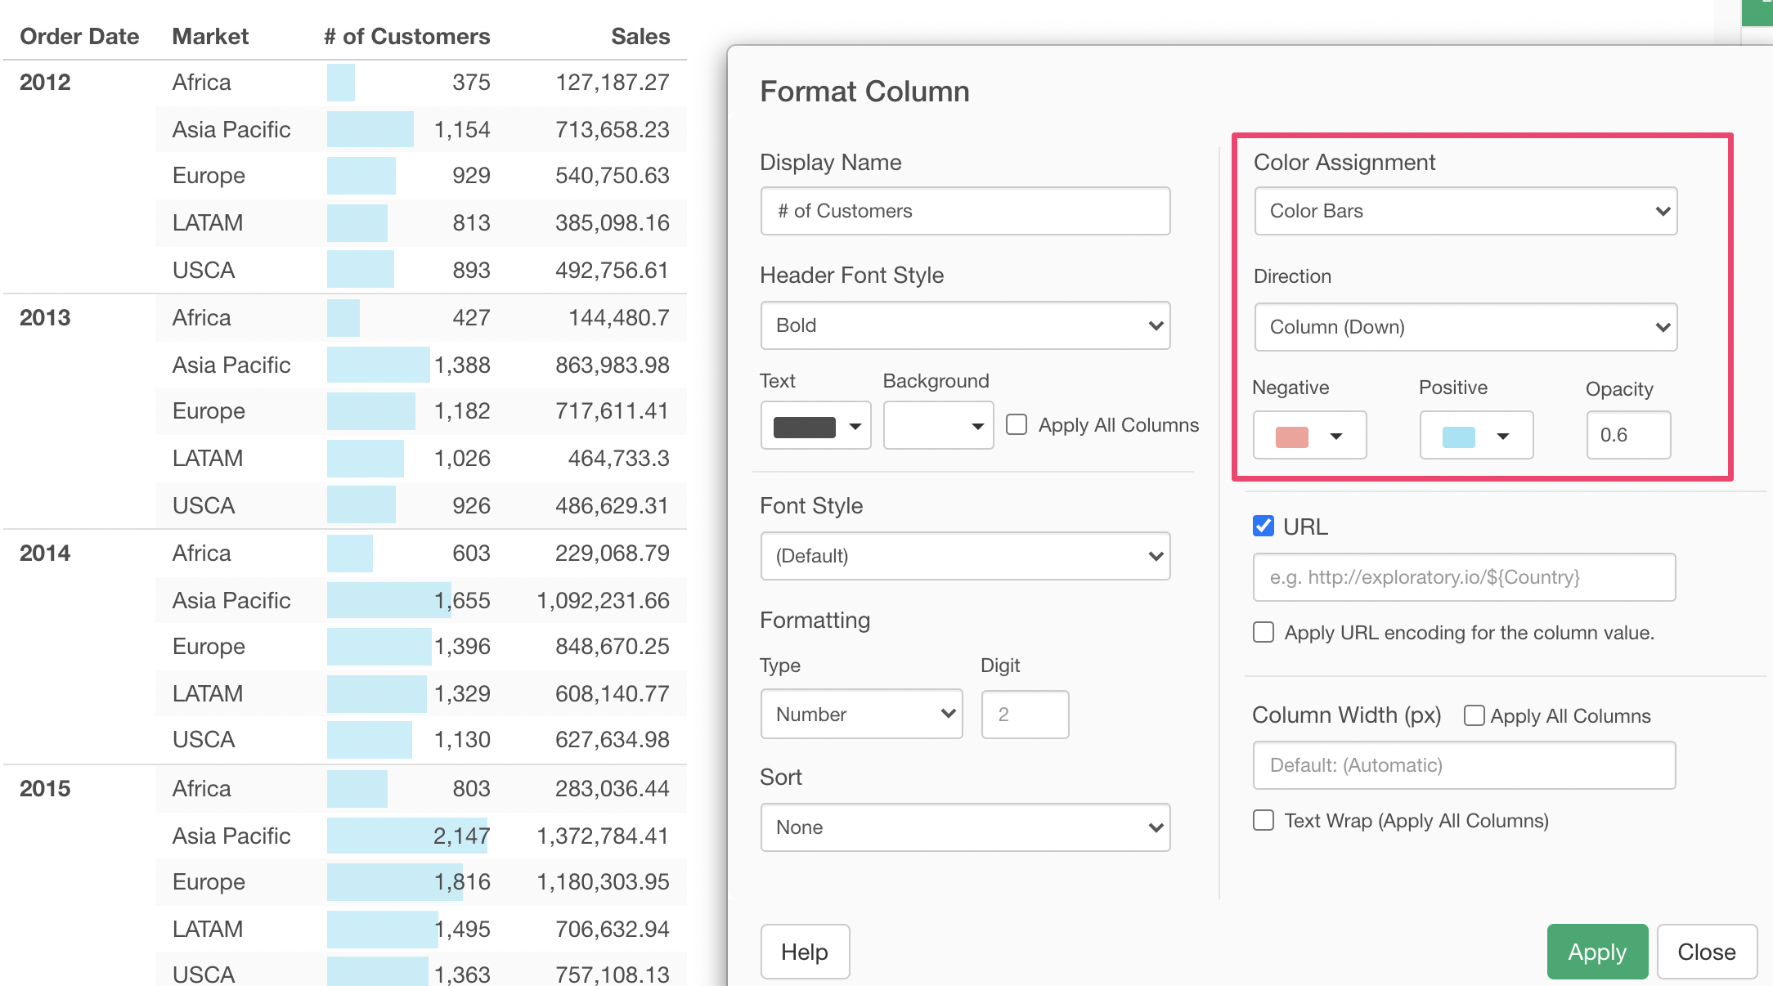Open the Header Font Style dropdown

[965, 325]
